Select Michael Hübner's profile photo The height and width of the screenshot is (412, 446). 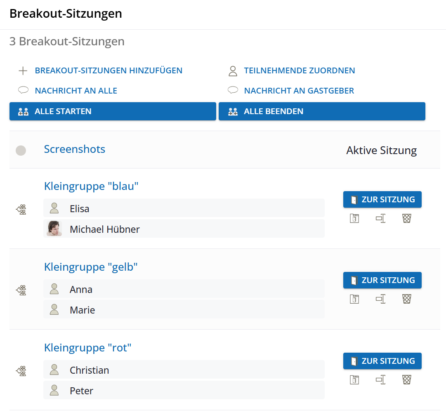point(54,229)
